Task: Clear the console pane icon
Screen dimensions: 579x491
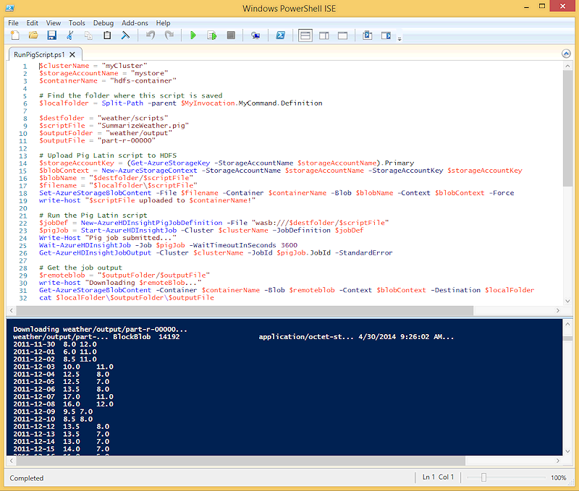Action: pos(125,35)
